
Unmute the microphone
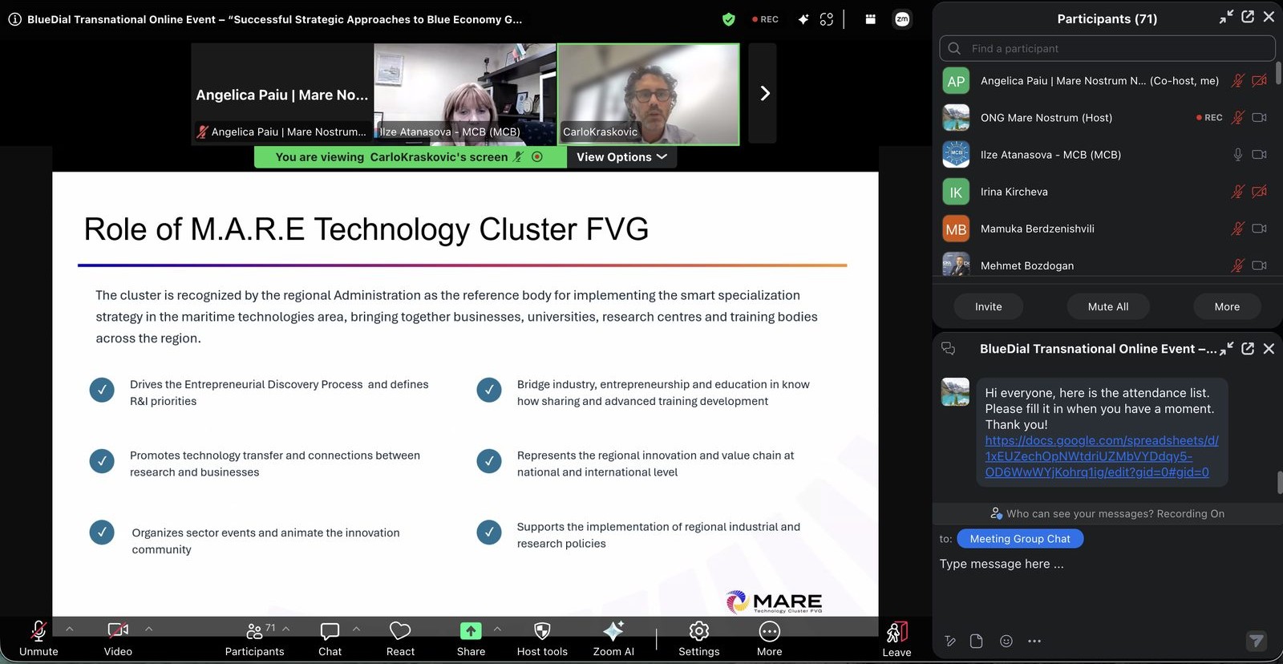(38, 639)
